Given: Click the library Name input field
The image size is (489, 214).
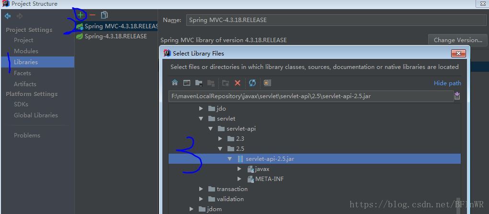Looking at the screenshot, I should point(336,20).
